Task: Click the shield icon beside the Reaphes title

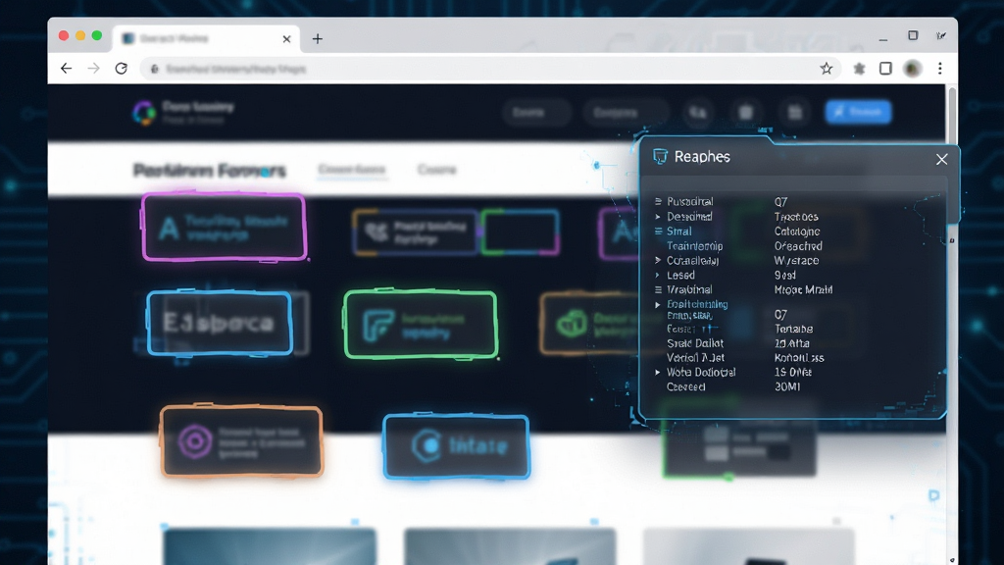Action: (660, 156)
